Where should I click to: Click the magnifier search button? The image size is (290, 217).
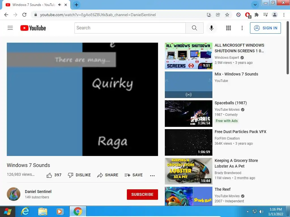pyautogui.click(x=194, y=28)
